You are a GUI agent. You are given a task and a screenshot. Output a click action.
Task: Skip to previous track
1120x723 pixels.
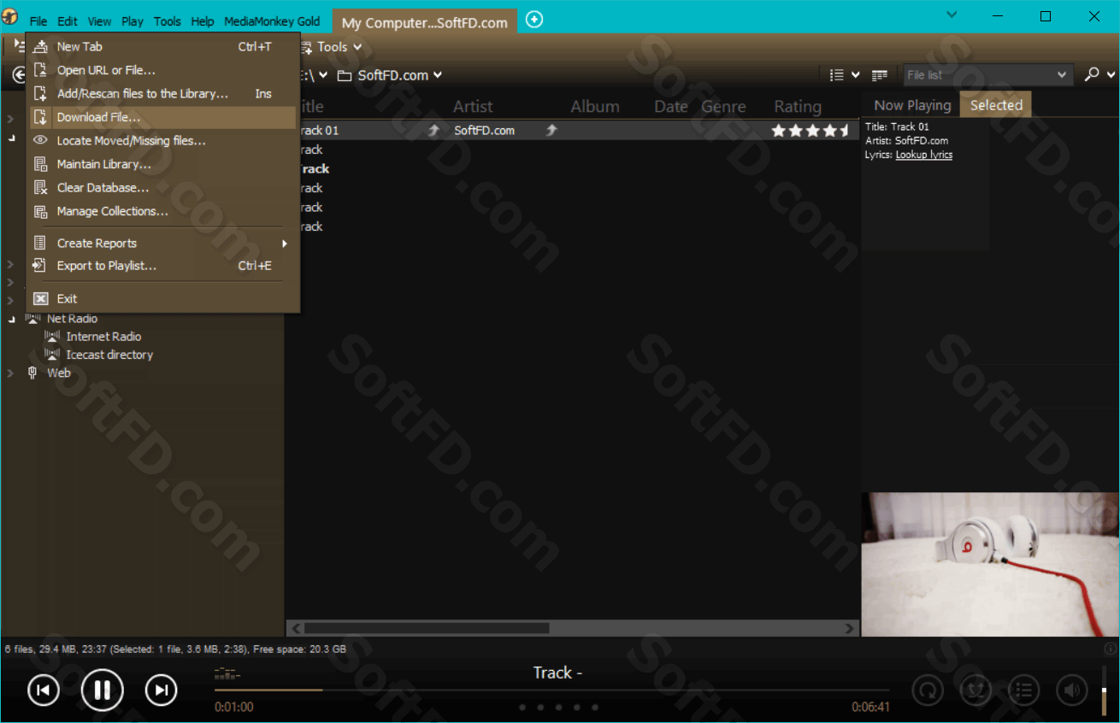[x=44, y=691]
